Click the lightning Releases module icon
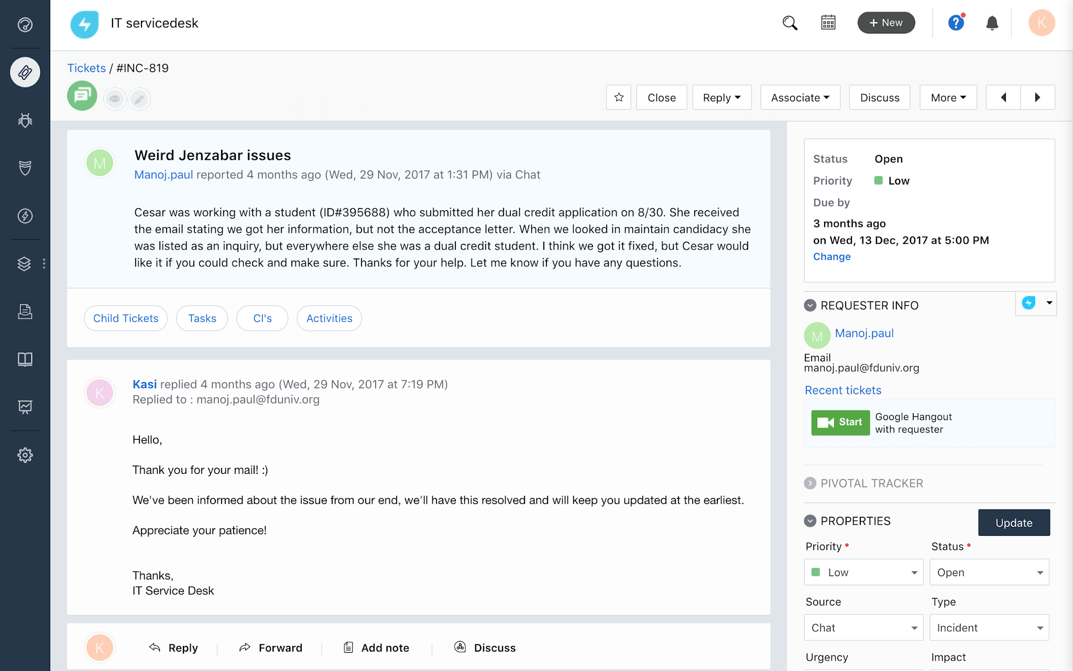 coord(25,215)
